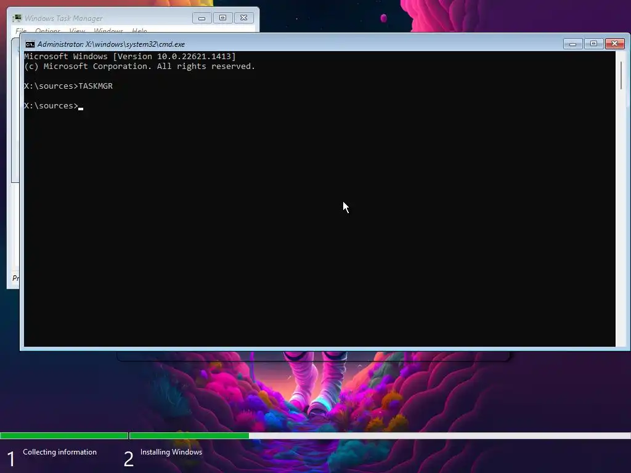Click the 'Installing Windows' step label
Image resolution: width=631 pixels, height=473 pixels.
click(171, 452)
